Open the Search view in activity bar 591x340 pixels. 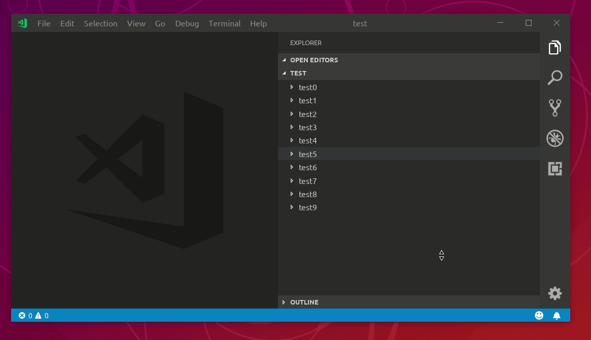[555, 77]
